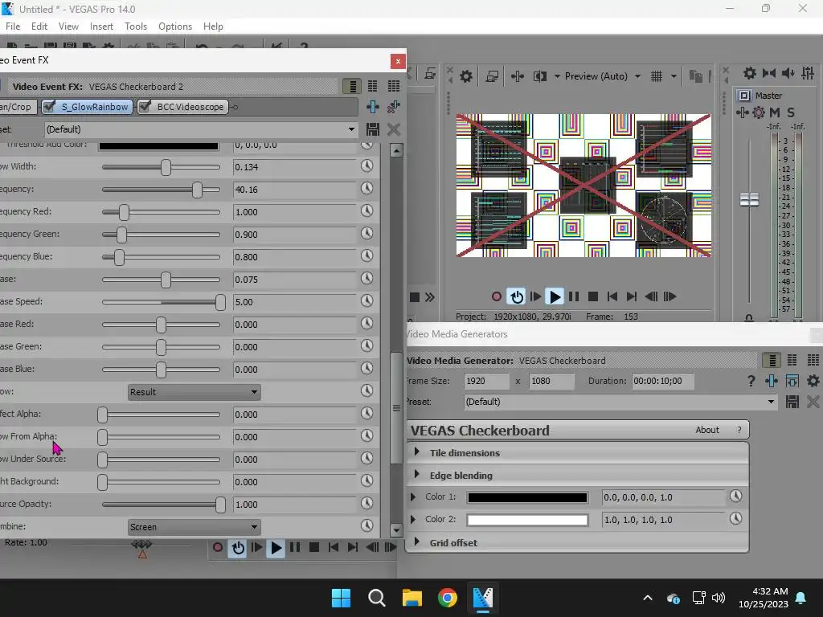Click the Duration field in the Media Generator
The height and width of the screenshot is (617, 823).
662,381
